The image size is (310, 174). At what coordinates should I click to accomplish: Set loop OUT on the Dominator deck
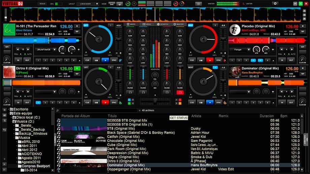point(291,102)
